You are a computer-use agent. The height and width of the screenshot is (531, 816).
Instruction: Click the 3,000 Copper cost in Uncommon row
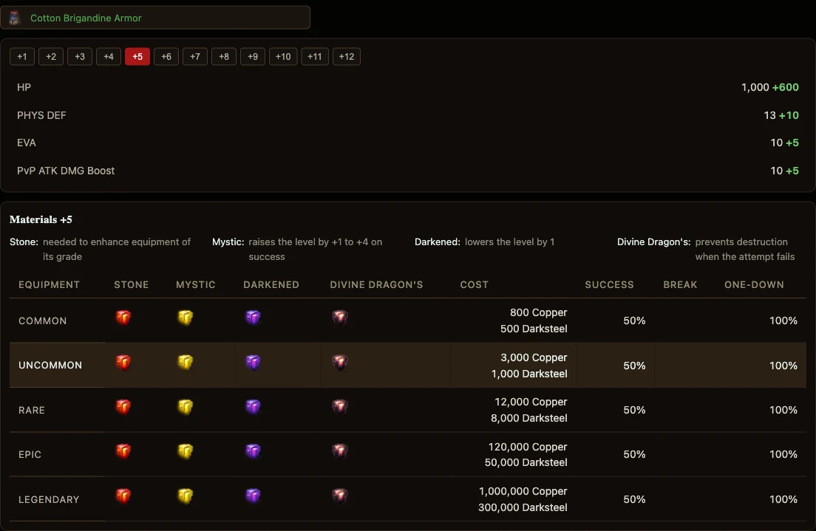click(x=534, y=357)
